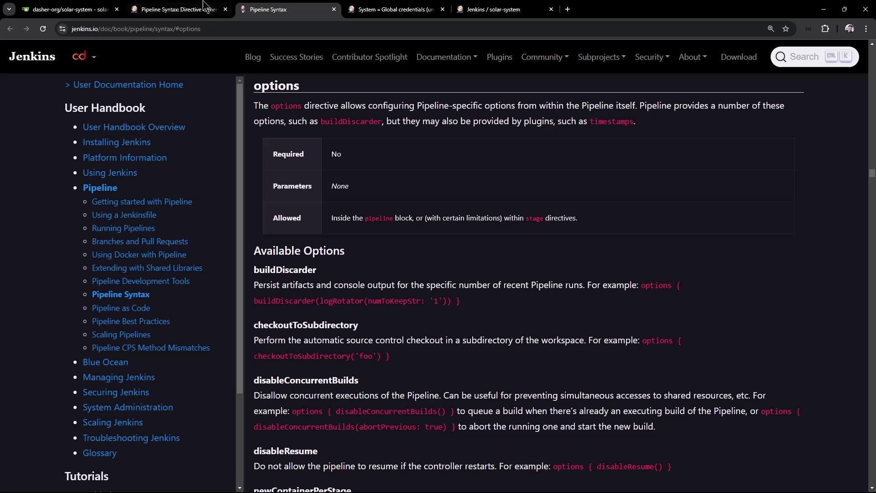Open a new tab with plus button
Viewport: 876px width, 493px height.
click(x=567, y=9)
